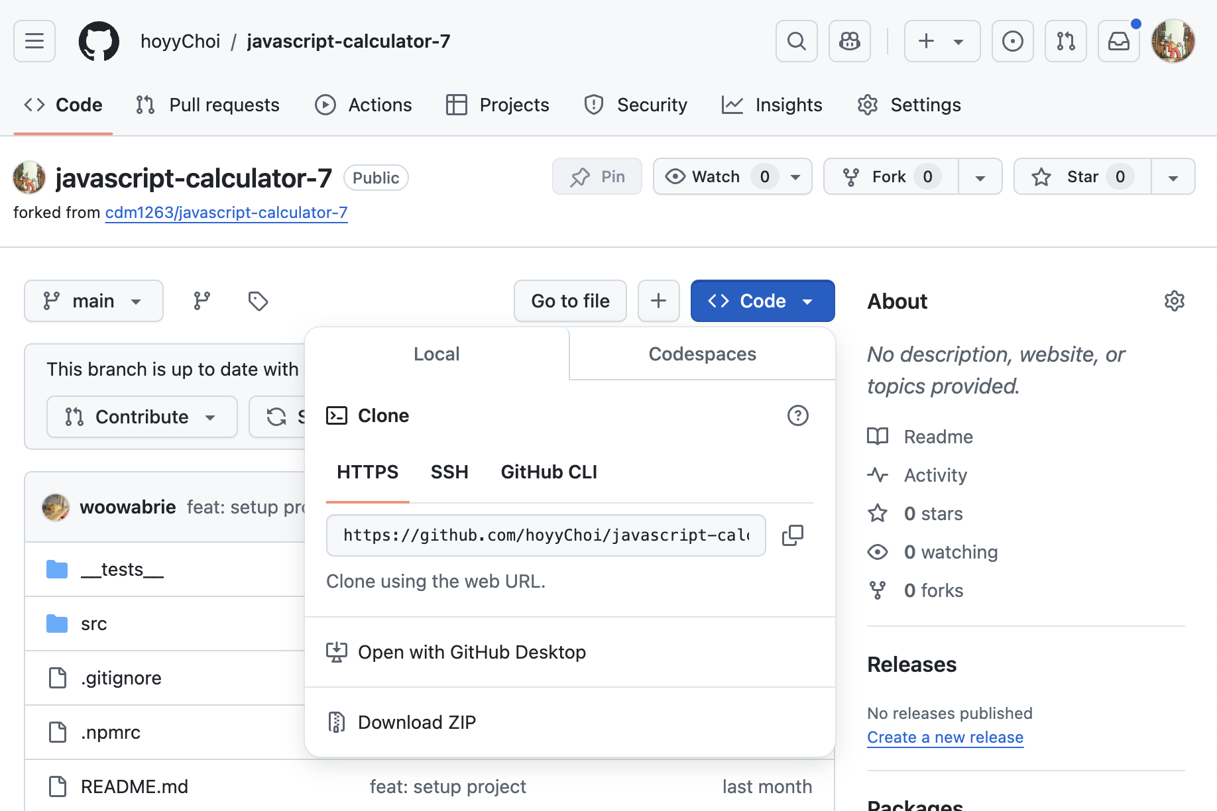Open the Create new plus menu
The height and width of the screenshot is (811, 1217).
point(942,41)
